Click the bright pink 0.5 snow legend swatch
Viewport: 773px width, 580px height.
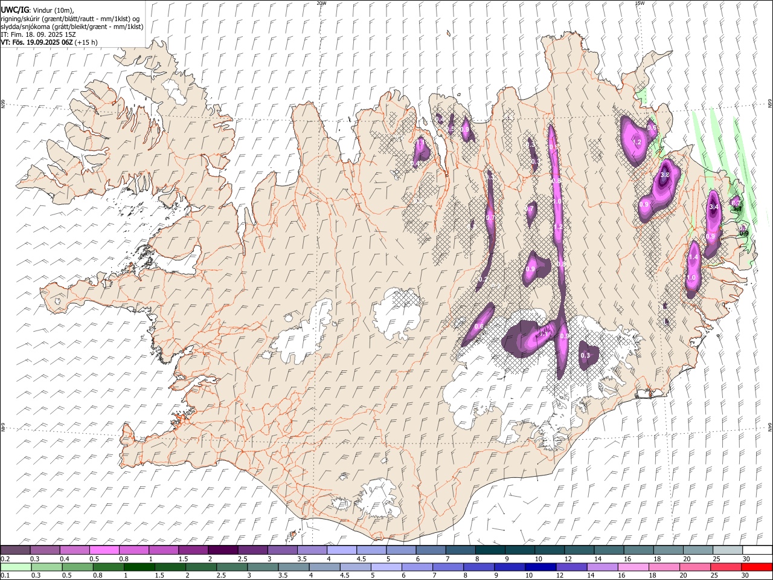coord(104,550)
